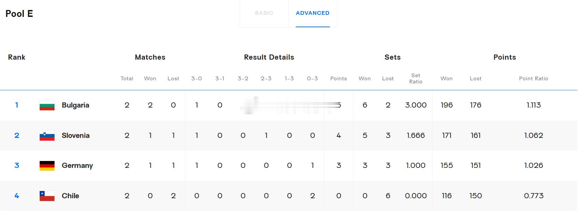
Task: Switch to the BASIC tab
Action: click(x=264, y=13)
